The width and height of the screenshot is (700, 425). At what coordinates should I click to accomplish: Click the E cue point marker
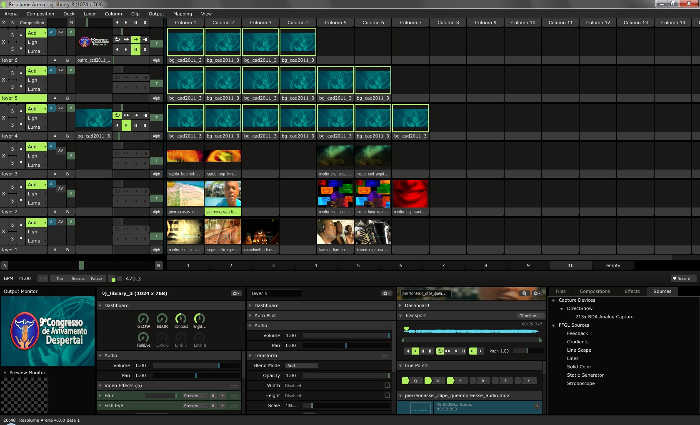point(451,380)
